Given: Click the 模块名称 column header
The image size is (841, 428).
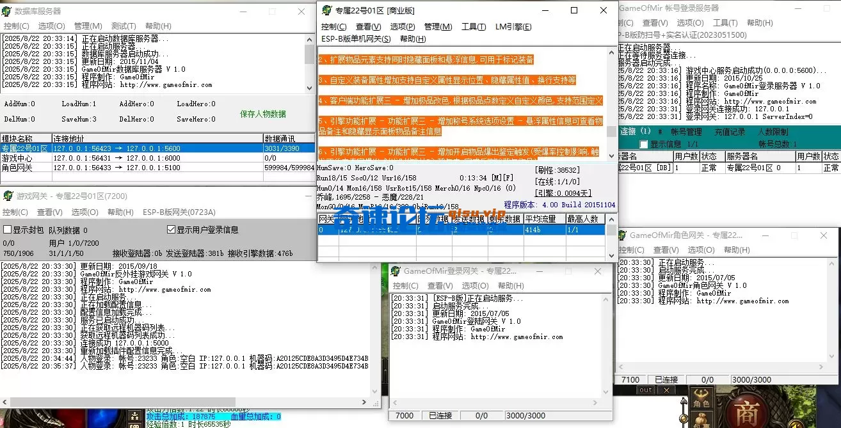Looking at the screenshot, I should click(26, 138).
